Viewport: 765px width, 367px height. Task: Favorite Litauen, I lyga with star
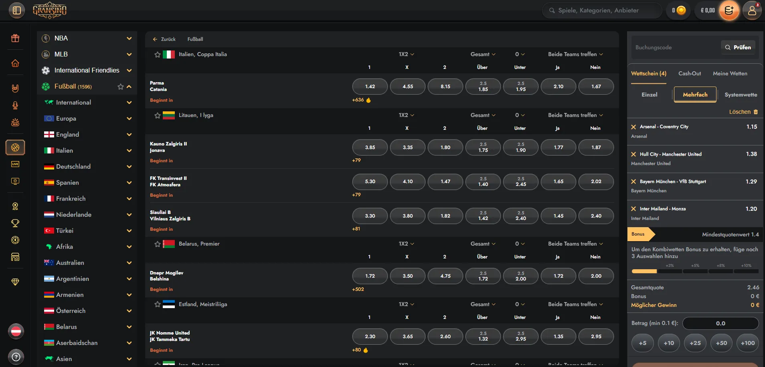pos(158,115)
